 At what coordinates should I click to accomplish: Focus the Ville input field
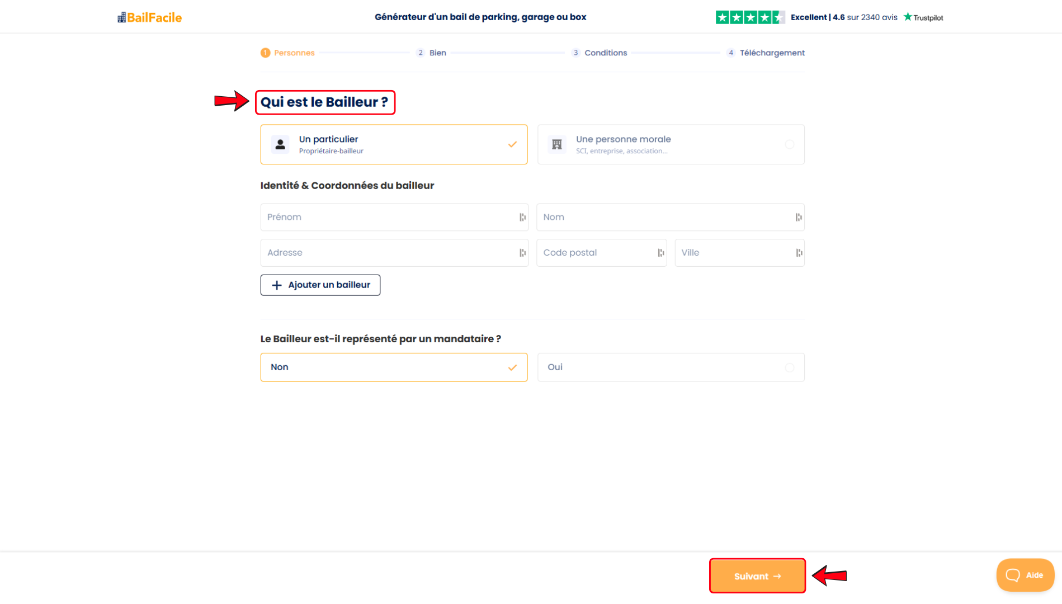click(739, 253)
